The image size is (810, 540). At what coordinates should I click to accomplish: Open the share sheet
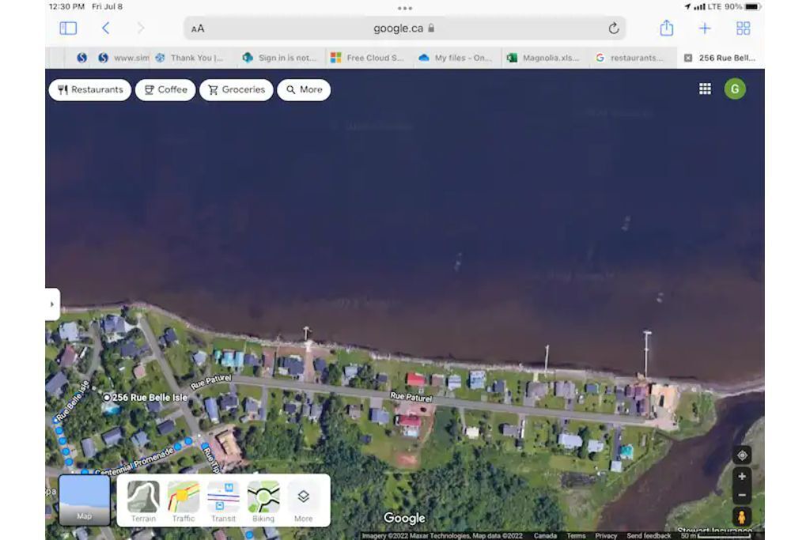666,28
